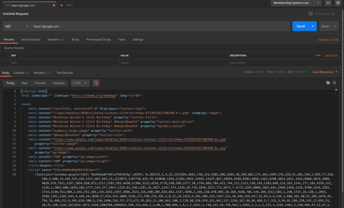Search the response body with magnifier icon
This screenshot has height=208, width=344.
(x=335, y=83)
